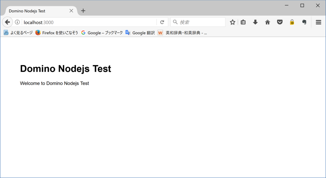The width and height of the screenshot is (326, 178).
Task: Open the Google – ブックマーク bookmark
Action: coord(102,33)
